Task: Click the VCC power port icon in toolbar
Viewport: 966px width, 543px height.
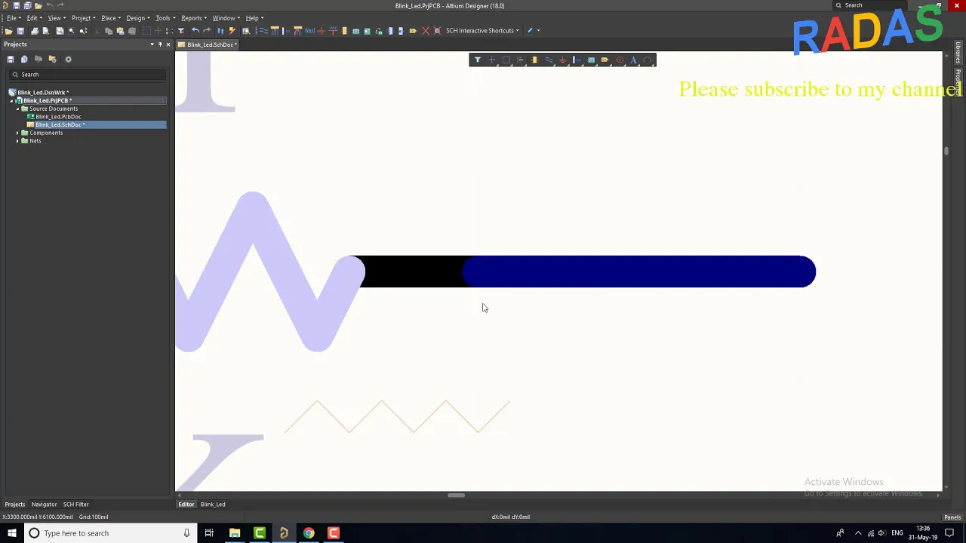Action: [333, 31]
